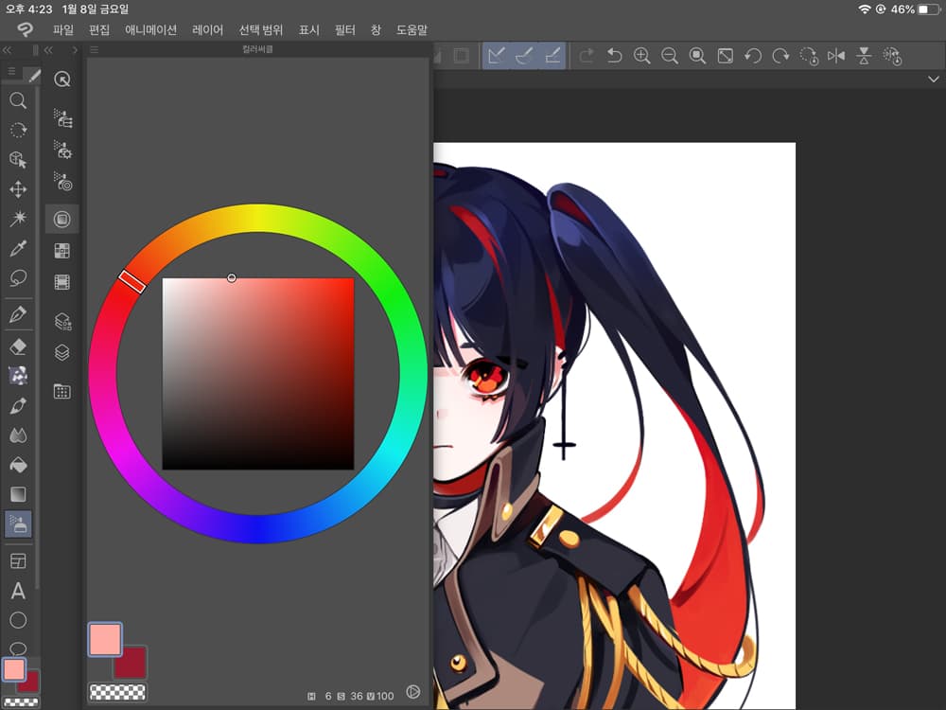946x710 pixels.
Task: Select the Pen nib tool
Action: pos(18,314)
